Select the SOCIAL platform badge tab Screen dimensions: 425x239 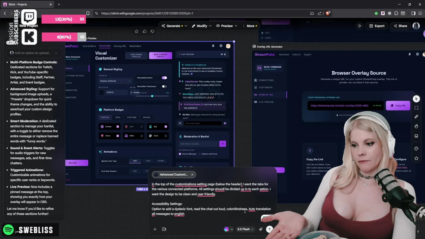146,117
